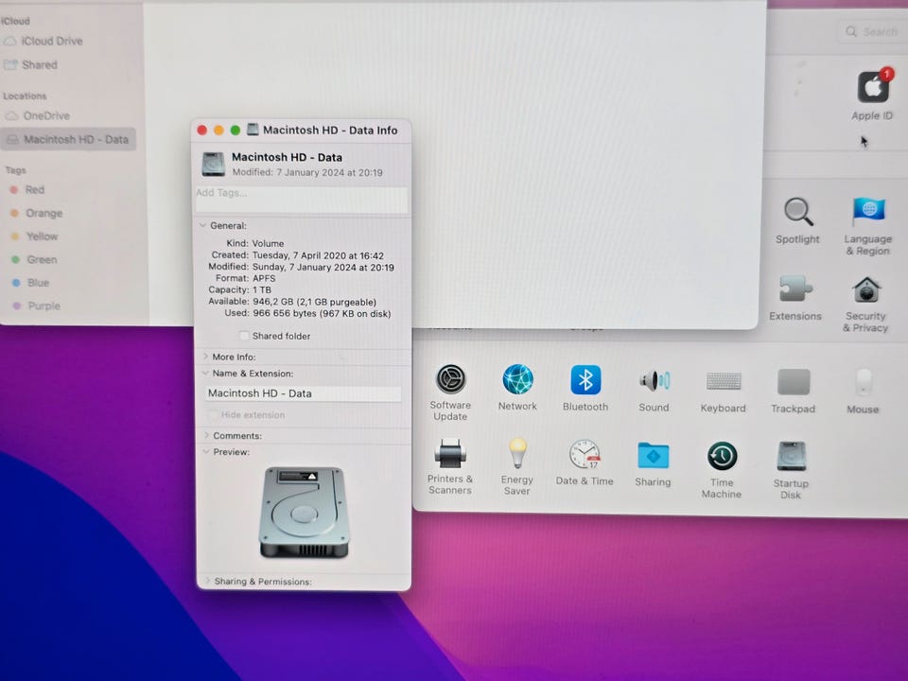Click the Macintosh HD - Data name field
The height and width of the screenshot is (681, 908).
pos(303,393)
